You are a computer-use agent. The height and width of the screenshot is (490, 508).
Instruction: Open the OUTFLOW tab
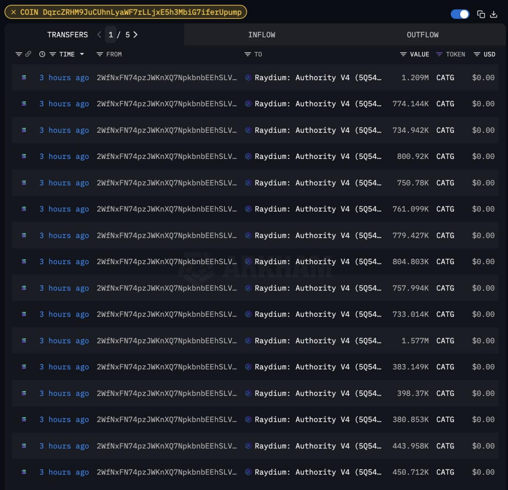click(x=423, y=35)
